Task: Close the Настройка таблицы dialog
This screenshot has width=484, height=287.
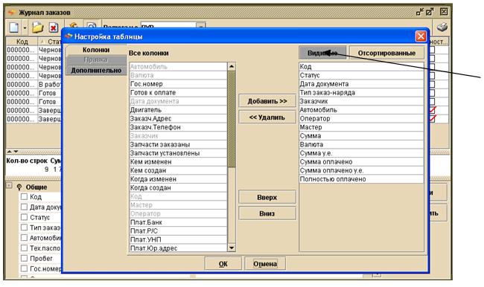Action: tap(421, 36)
